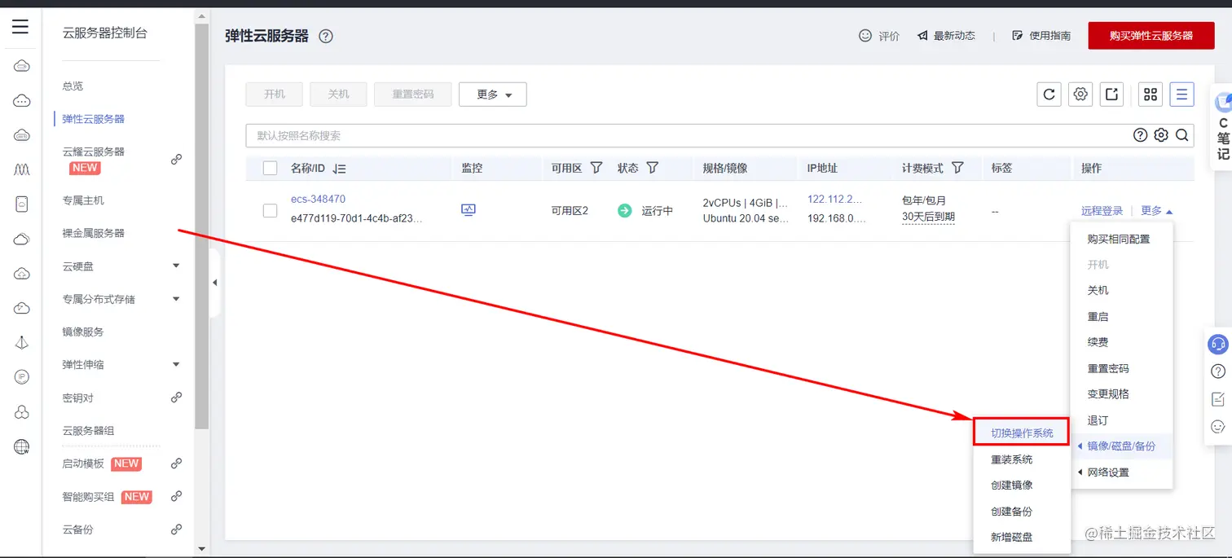
Task: Open search settings gear icon
Action: point(1161,135)
